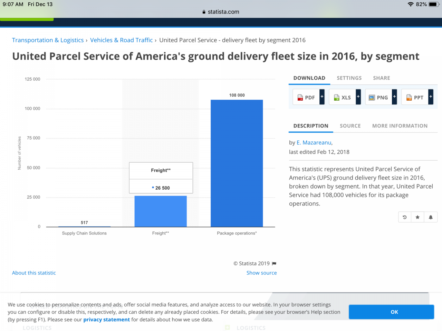This screenshot has height=331, width=442.
Task: Expand the PDF download plus button
Action: click(x=322, y=97)
